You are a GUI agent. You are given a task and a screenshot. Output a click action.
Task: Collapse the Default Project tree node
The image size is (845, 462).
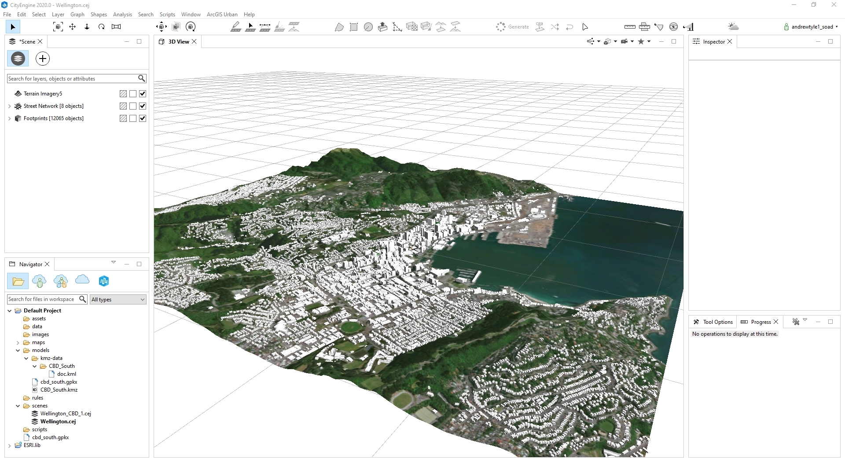(x=10, y=311)
